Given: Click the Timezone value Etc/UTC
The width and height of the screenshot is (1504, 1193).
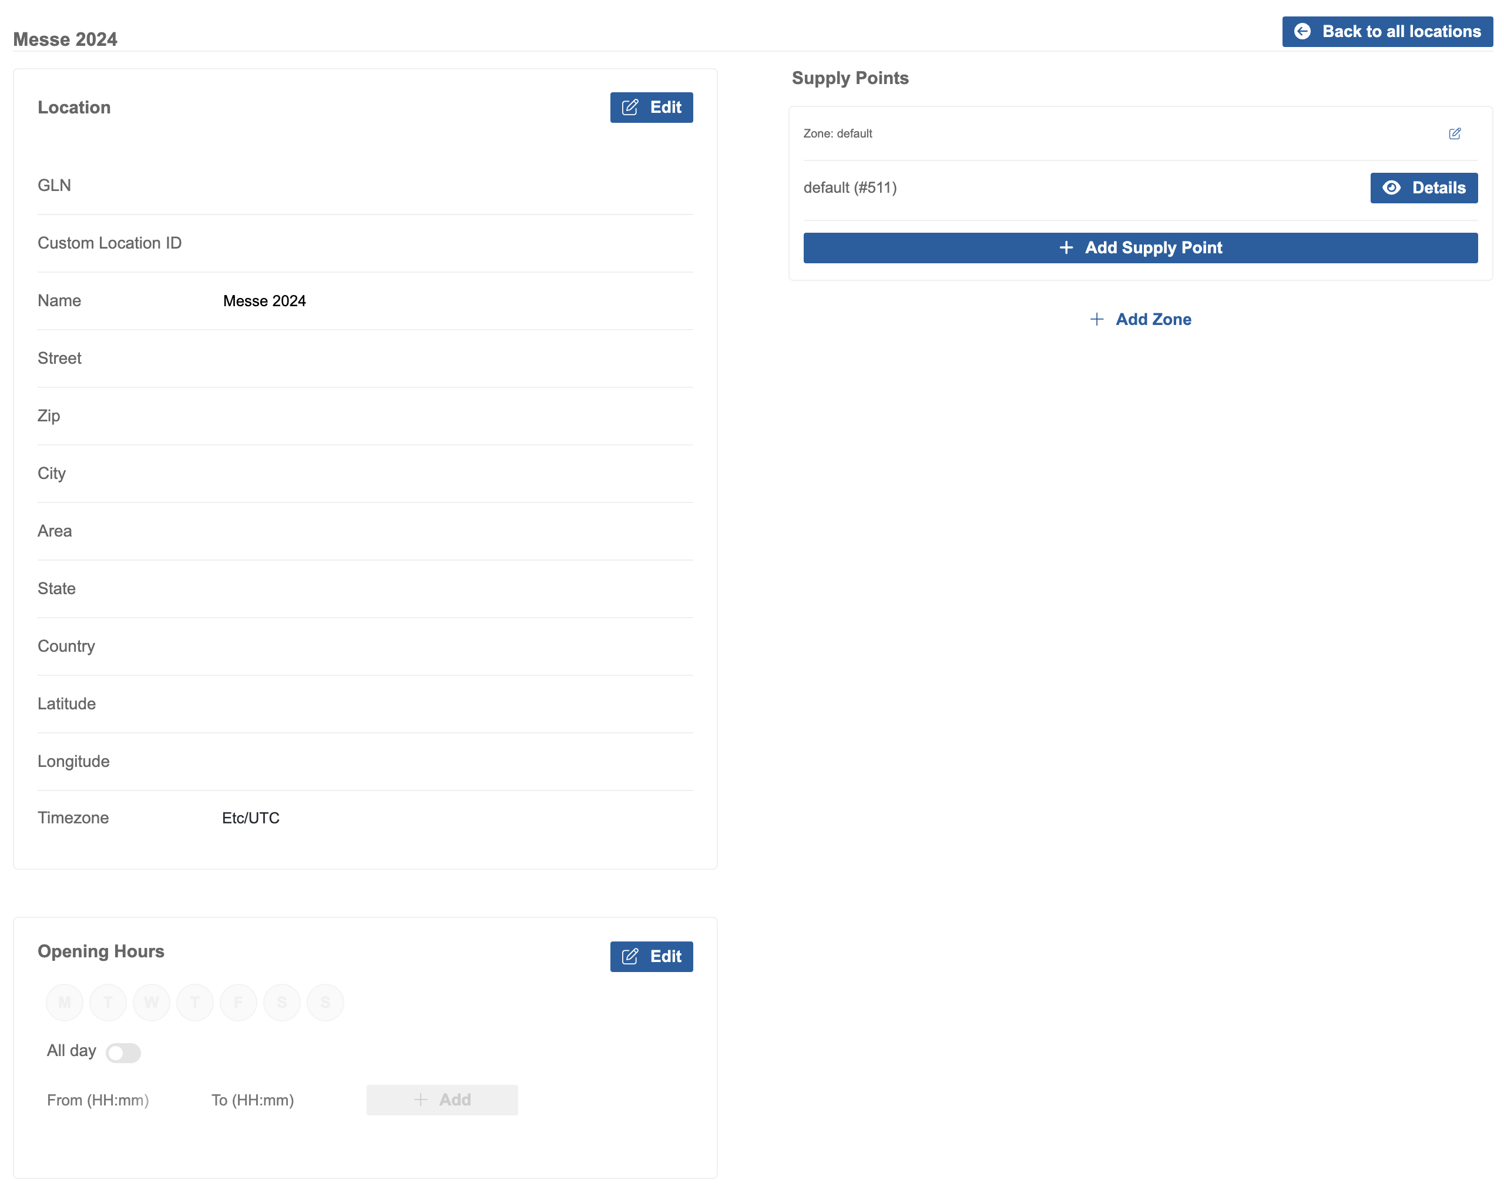Looking at the screenshot, I should 250,817.
